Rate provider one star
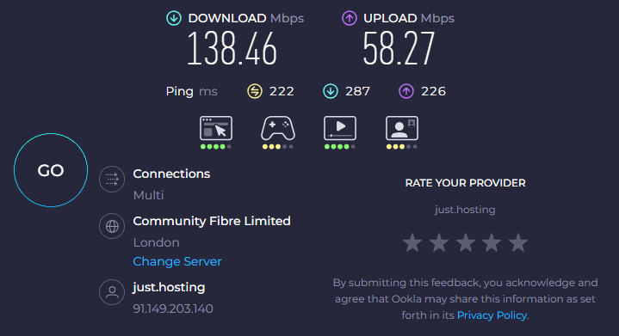 coord(412,242)
